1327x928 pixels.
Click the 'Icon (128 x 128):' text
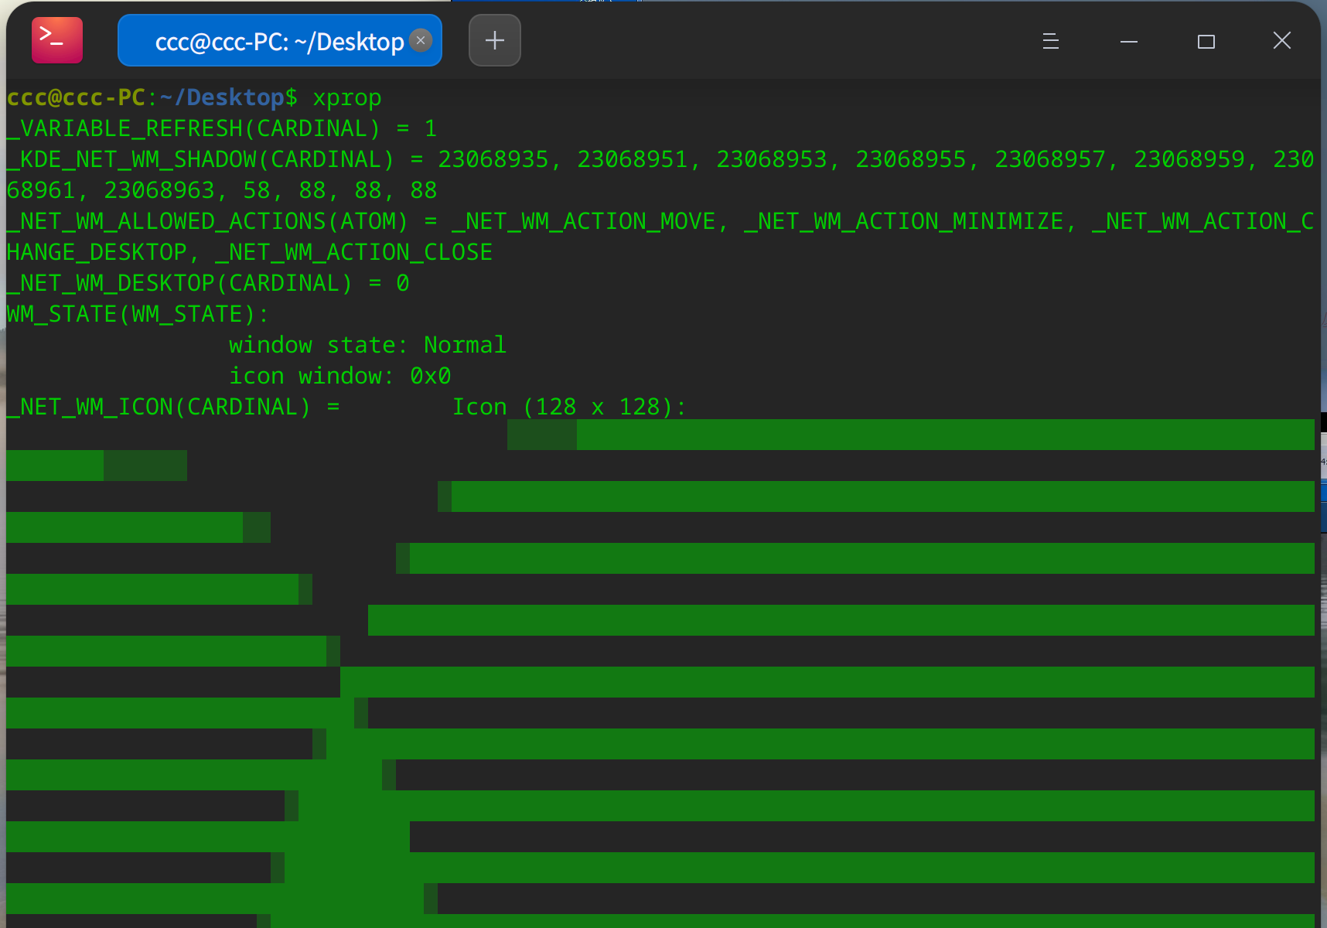[x=568, y=407]
